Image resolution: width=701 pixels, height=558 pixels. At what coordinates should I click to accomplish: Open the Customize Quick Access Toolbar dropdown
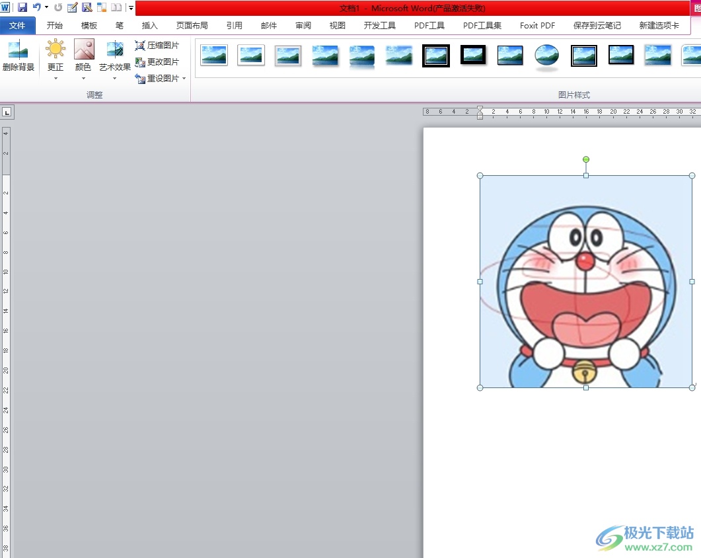[131, 8]
